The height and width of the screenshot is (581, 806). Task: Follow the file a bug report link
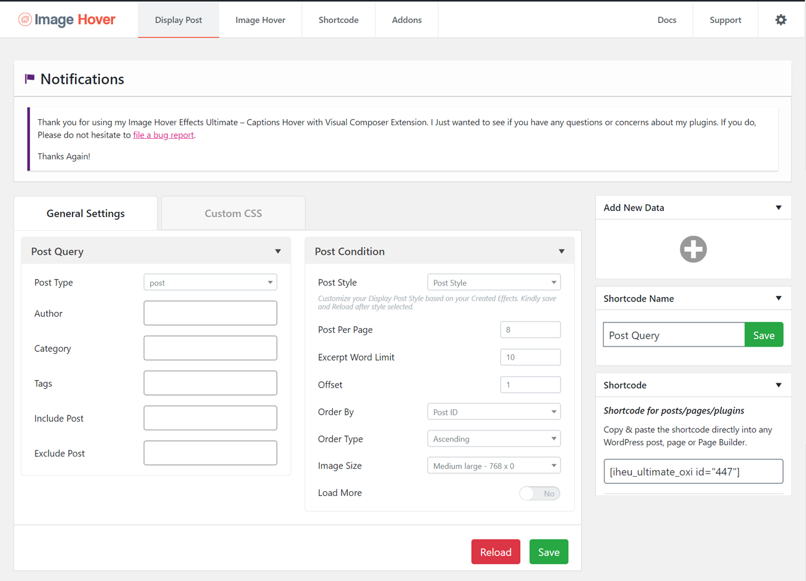click(164, 135)
